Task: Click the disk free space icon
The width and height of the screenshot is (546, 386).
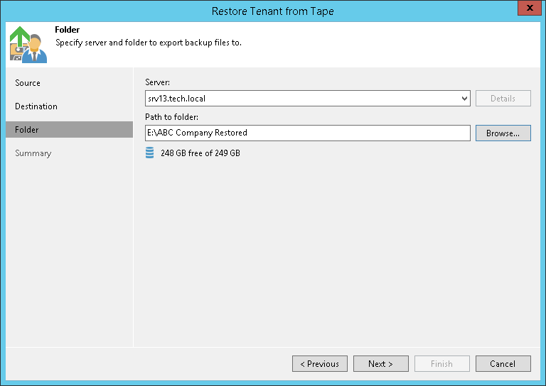Action: (149, 153)
